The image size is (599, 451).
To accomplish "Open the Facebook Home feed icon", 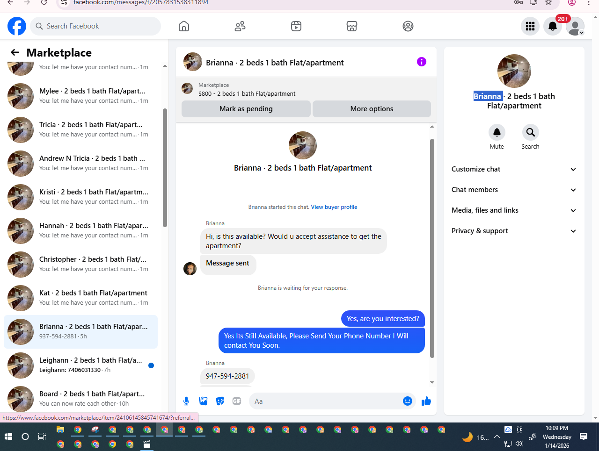I will coord(184,26).
